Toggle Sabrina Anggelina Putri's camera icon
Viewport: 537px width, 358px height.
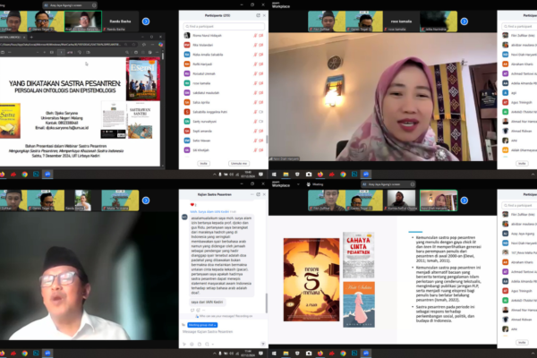(x=261, y=112)
